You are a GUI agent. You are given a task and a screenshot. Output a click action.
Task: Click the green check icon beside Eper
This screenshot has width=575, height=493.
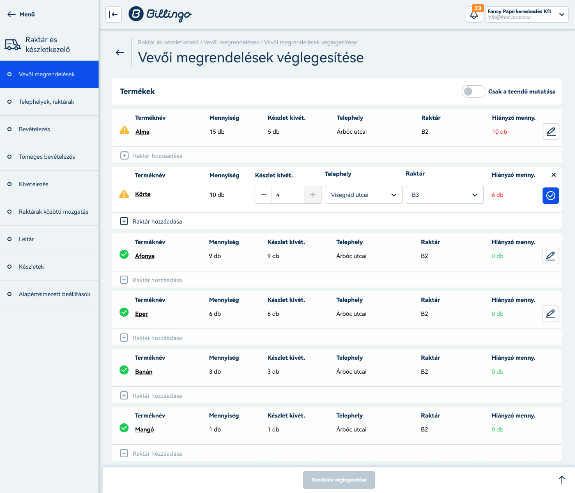124,312
